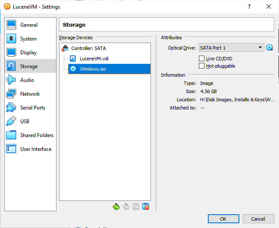
Task: Click the title bar help question mark
Action: (x=249, y=7)
